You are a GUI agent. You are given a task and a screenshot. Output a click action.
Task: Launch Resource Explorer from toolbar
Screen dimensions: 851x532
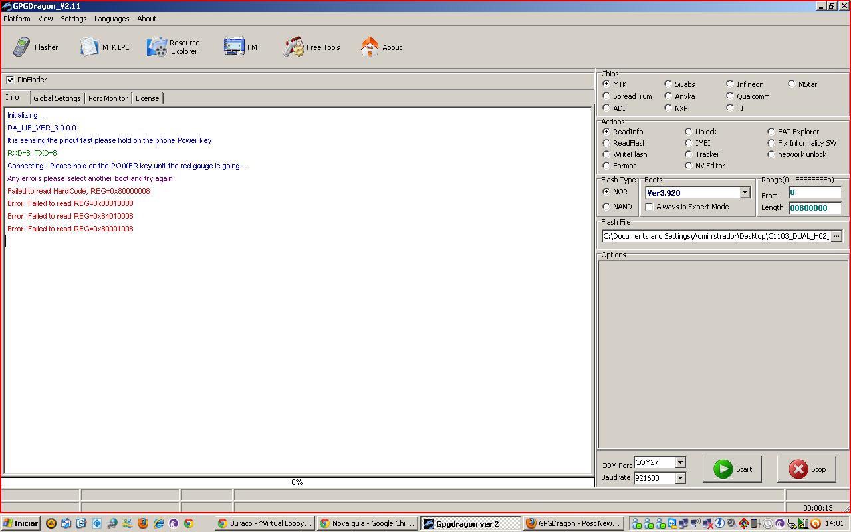tap(174, 47)
